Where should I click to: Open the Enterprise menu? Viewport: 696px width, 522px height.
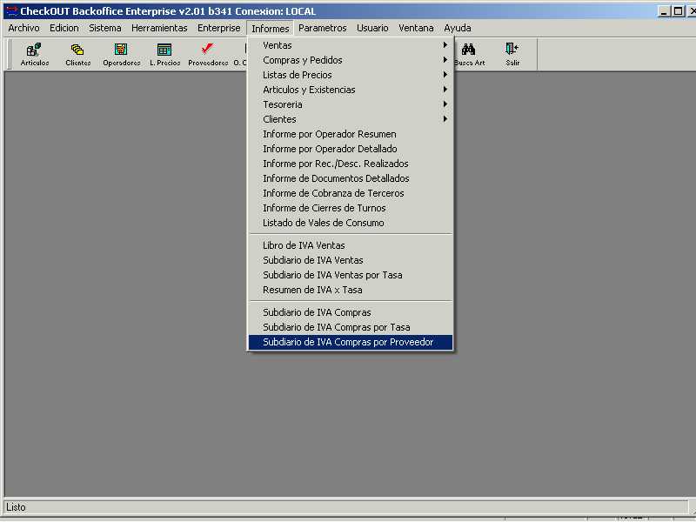pyautogui.click(x=219, y=28)
